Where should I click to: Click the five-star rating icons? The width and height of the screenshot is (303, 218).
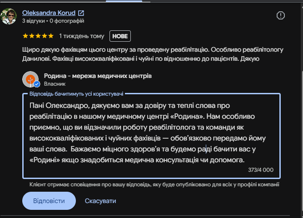[x=38, y=36]
